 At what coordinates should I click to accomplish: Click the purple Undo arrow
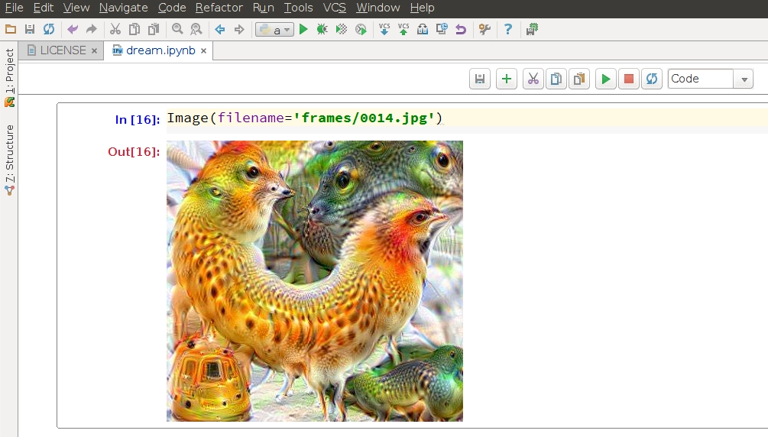tap(73, 29)
